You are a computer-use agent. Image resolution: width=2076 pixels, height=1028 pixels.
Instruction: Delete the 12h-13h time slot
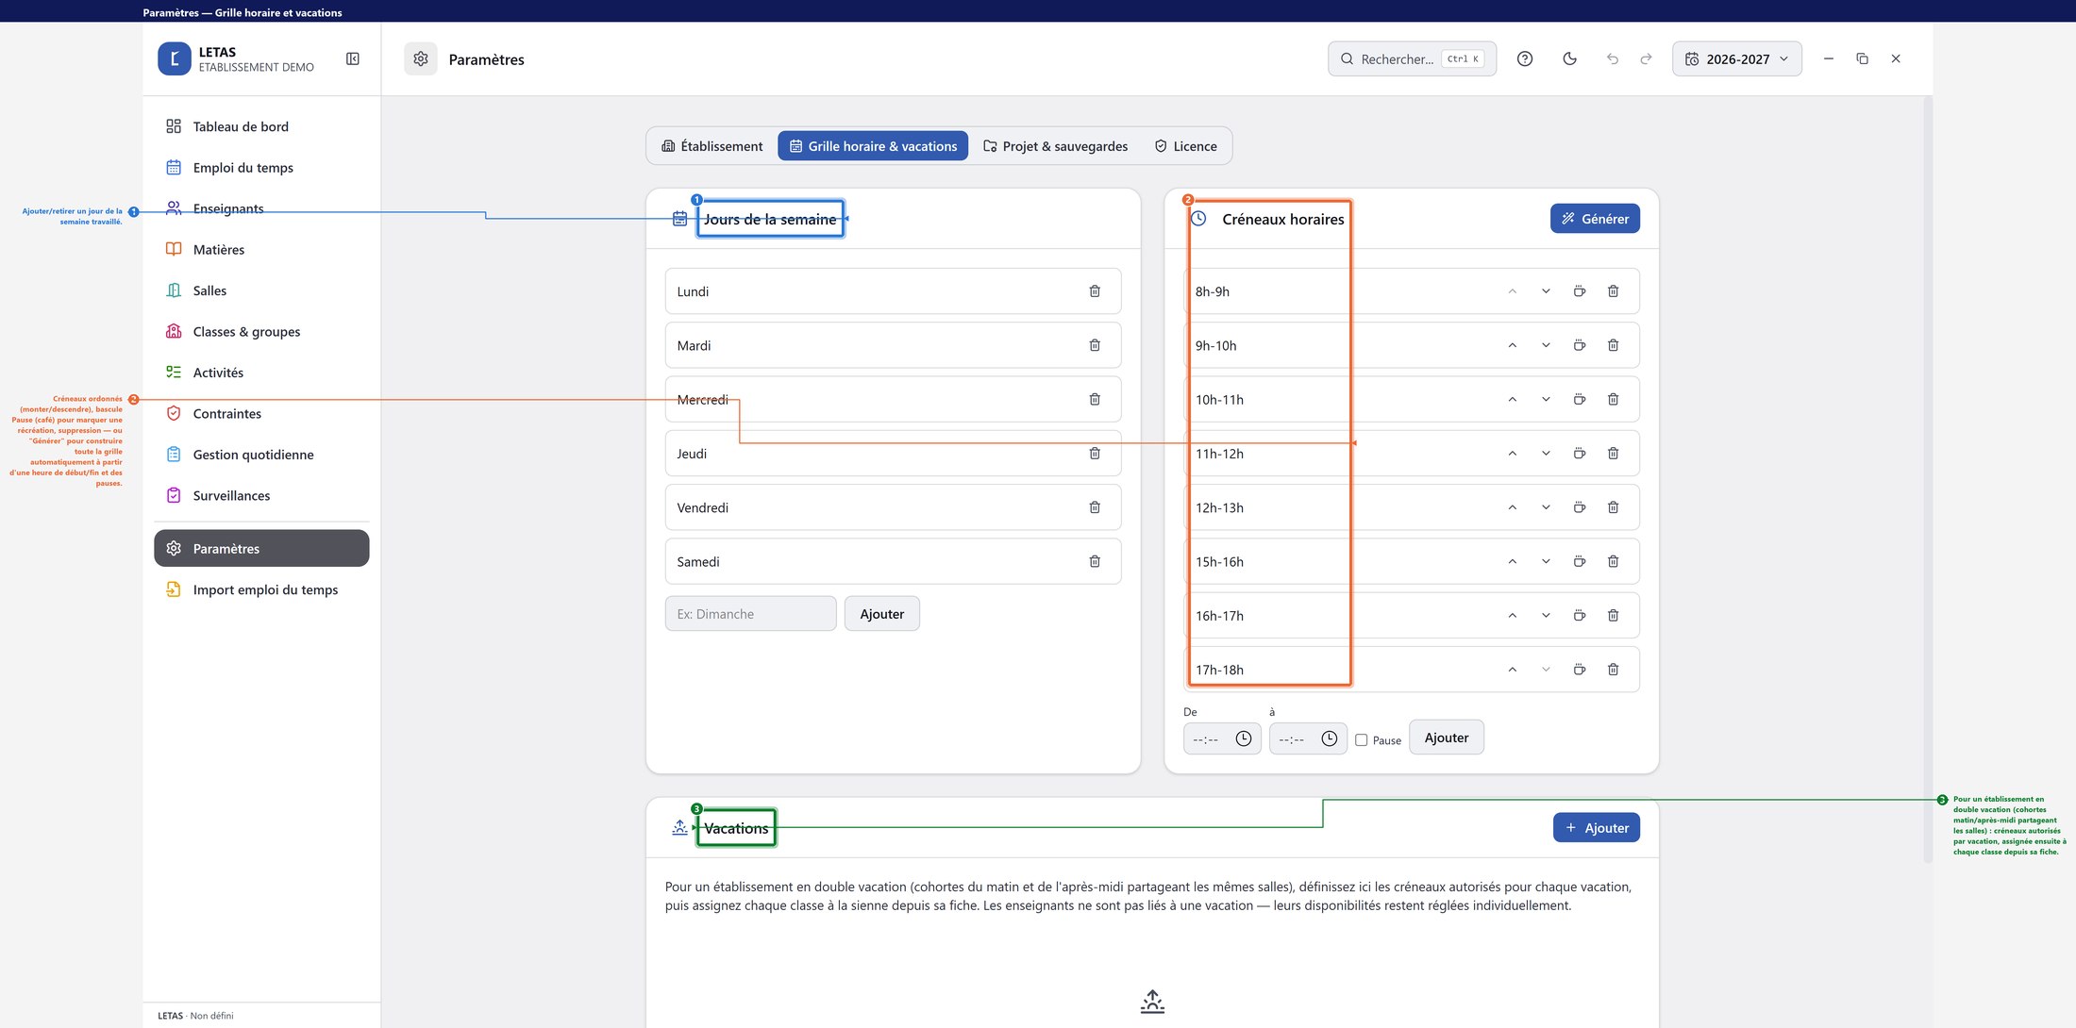point(1614,508)
